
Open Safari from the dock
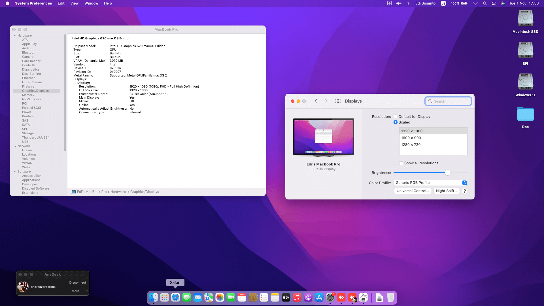coord(175,297)
